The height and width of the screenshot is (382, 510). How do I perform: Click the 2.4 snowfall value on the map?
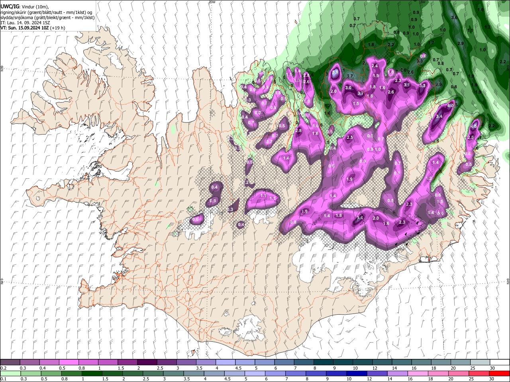375,66
